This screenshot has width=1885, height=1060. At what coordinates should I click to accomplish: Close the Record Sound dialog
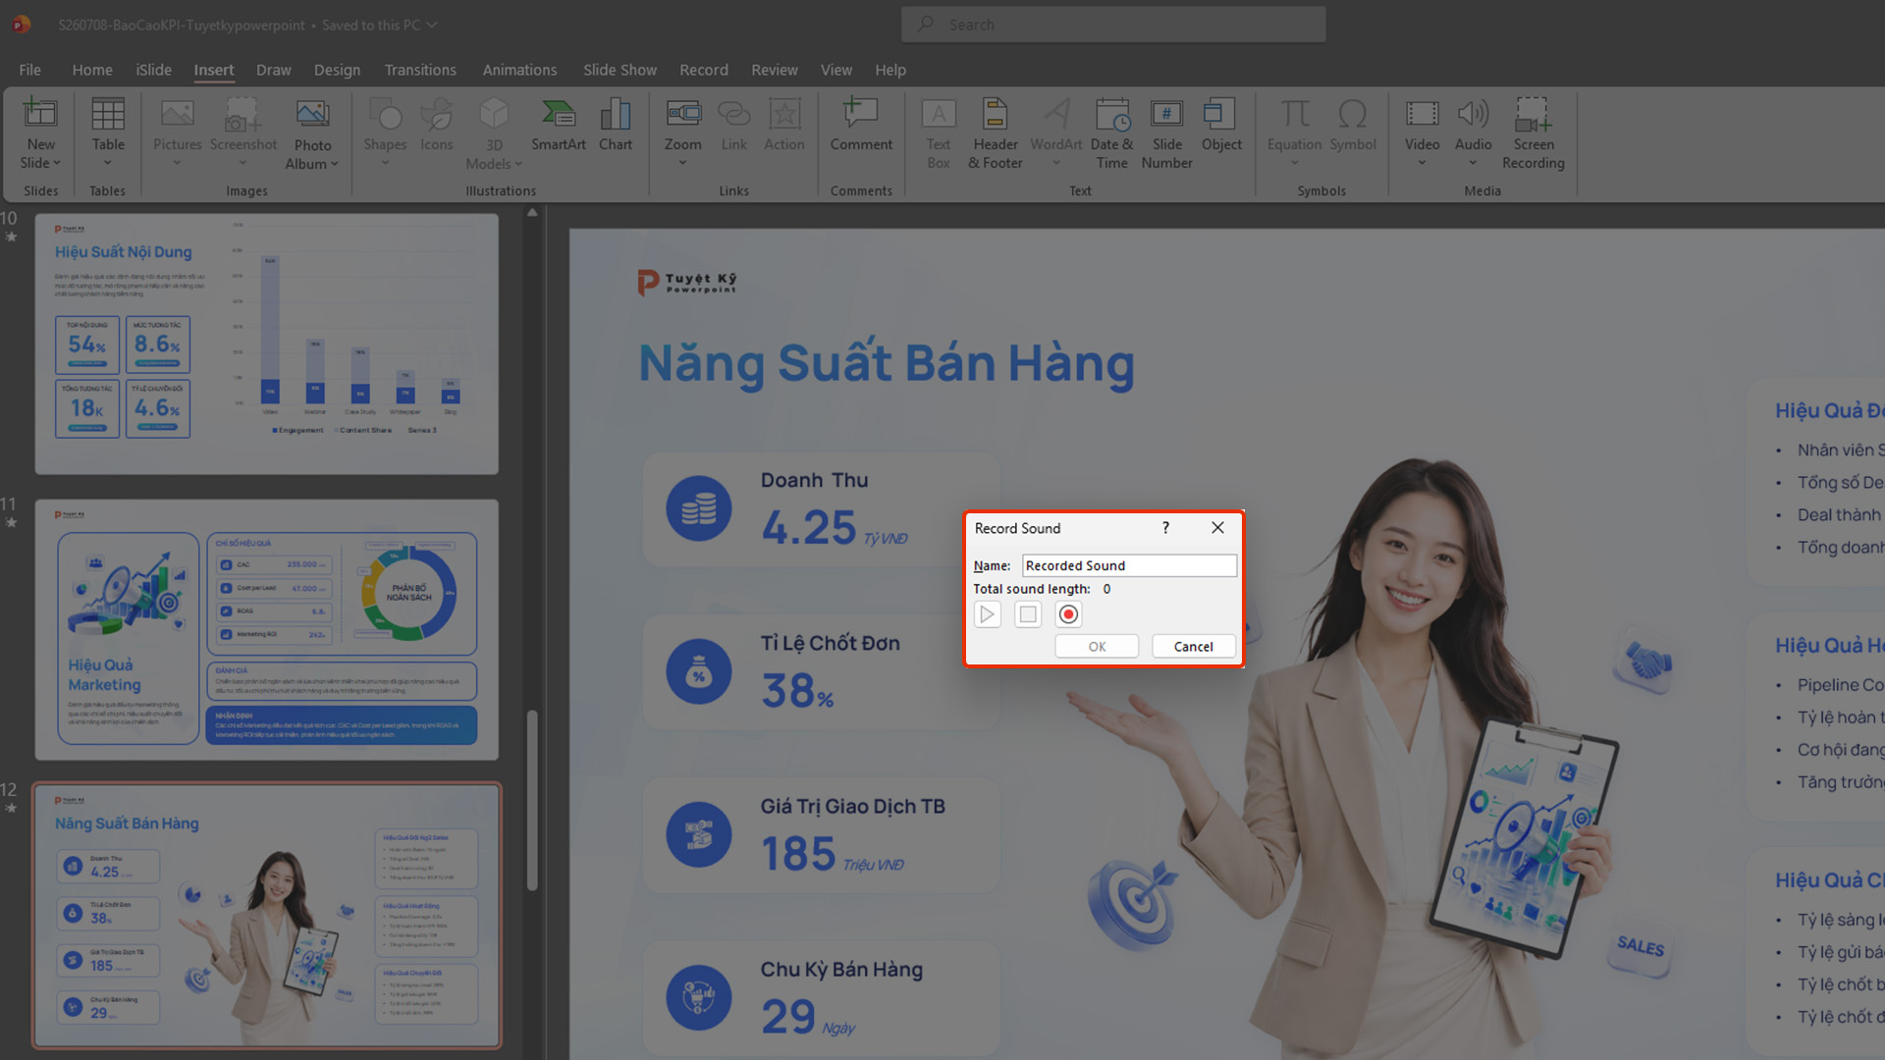[1217, 528]
